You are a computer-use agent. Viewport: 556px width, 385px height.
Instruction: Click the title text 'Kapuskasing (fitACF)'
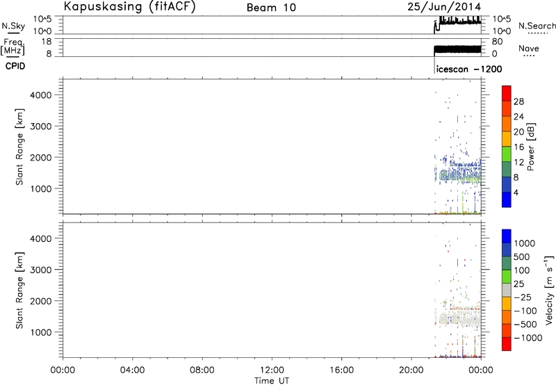130,7
